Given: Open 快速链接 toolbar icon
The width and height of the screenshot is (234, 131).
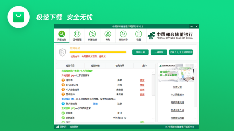Looking at the screenshot, I should pos(92,36).
